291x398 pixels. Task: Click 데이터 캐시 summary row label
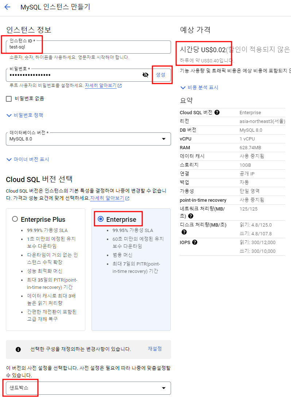click(x=192, y=157)
